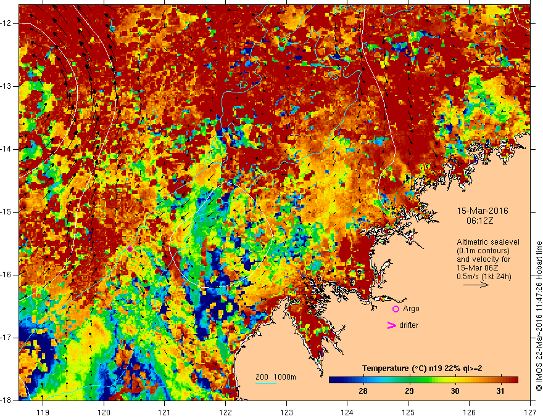Click the 127 longitude axis label
543x419 pixels.
[x=530, y=412]
